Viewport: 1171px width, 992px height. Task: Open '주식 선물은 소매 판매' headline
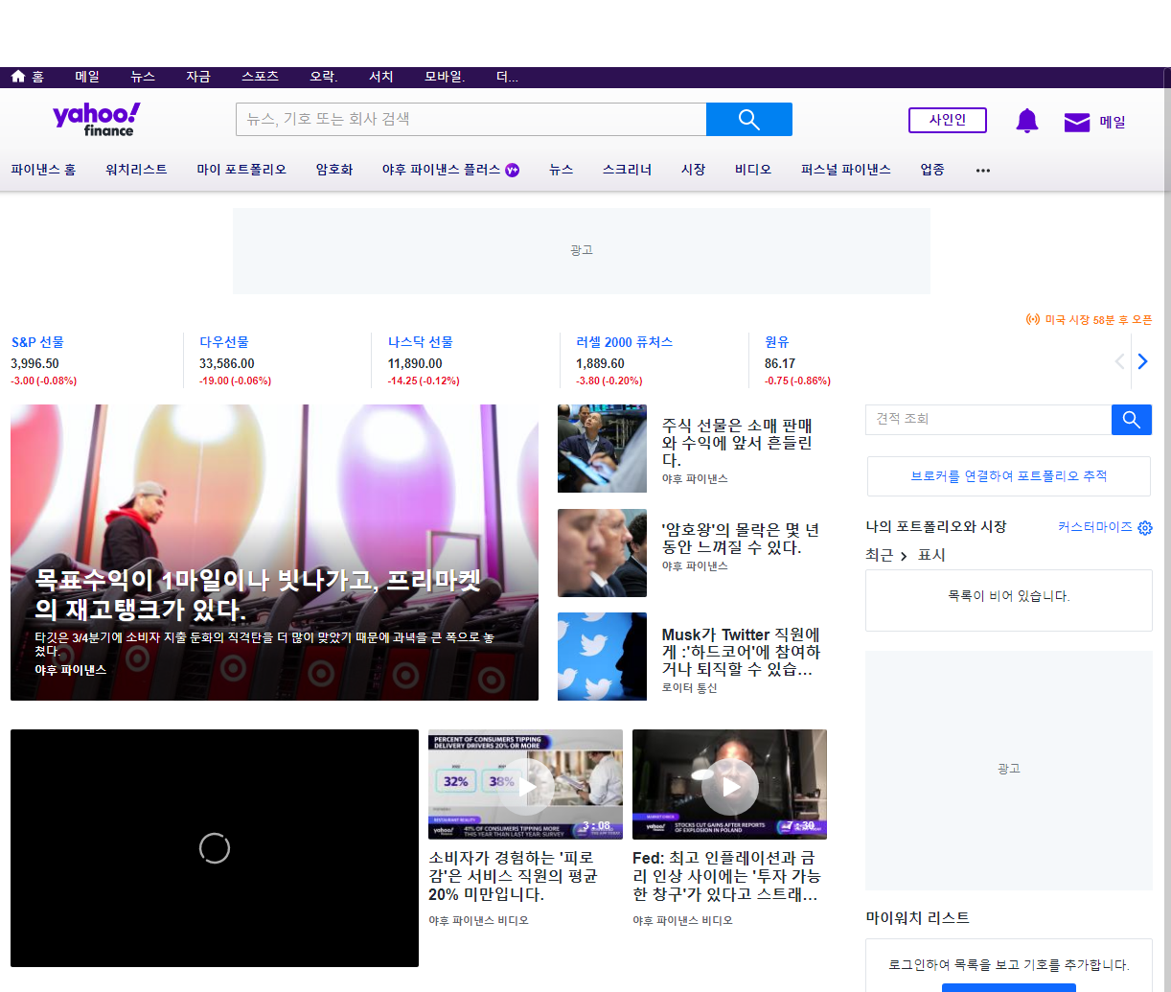(738, 443)
